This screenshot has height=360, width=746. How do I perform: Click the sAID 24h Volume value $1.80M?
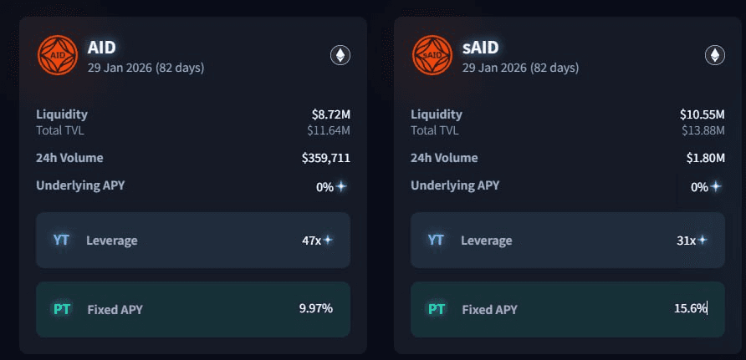click(705, 158)
